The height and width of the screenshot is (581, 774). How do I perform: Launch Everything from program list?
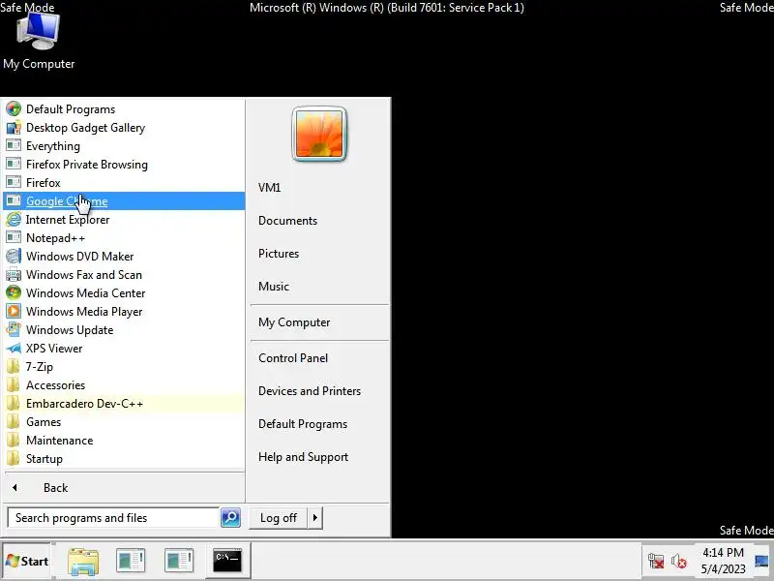click(124, 146)
